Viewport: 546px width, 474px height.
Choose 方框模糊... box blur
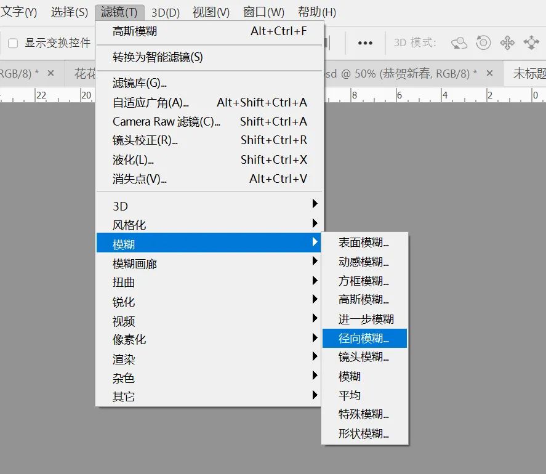coord(364,281)
